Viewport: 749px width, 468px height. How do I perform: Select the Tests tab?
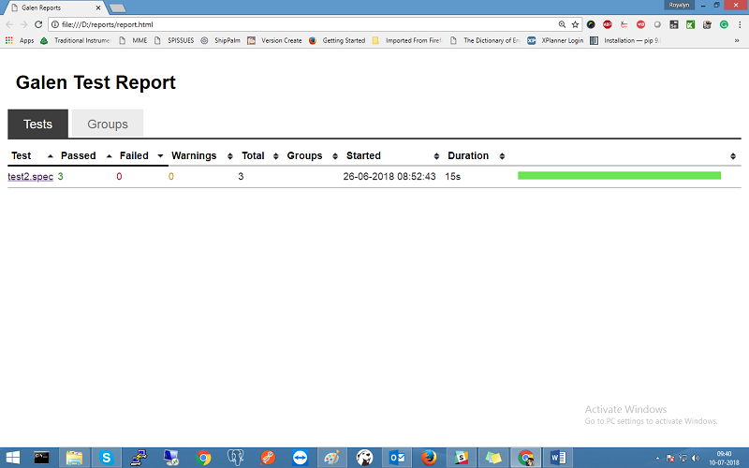point(37,124)
